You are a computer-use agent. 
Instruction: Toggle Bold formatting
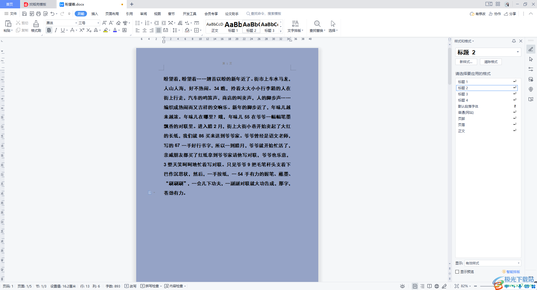coord(49,30)
